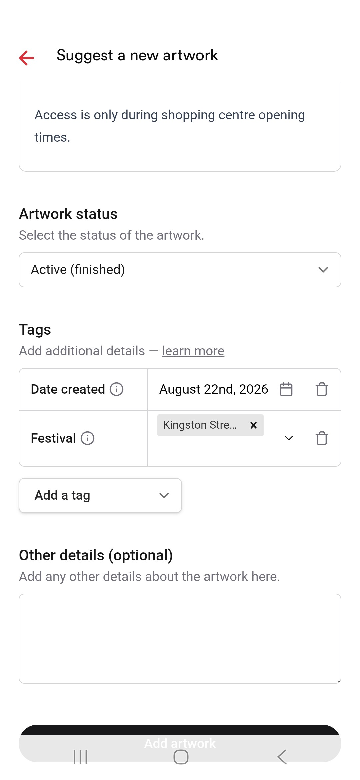The height and width of the screenshot is (780, 360).
Task: Tap the red back arrow
Action: 27,58
